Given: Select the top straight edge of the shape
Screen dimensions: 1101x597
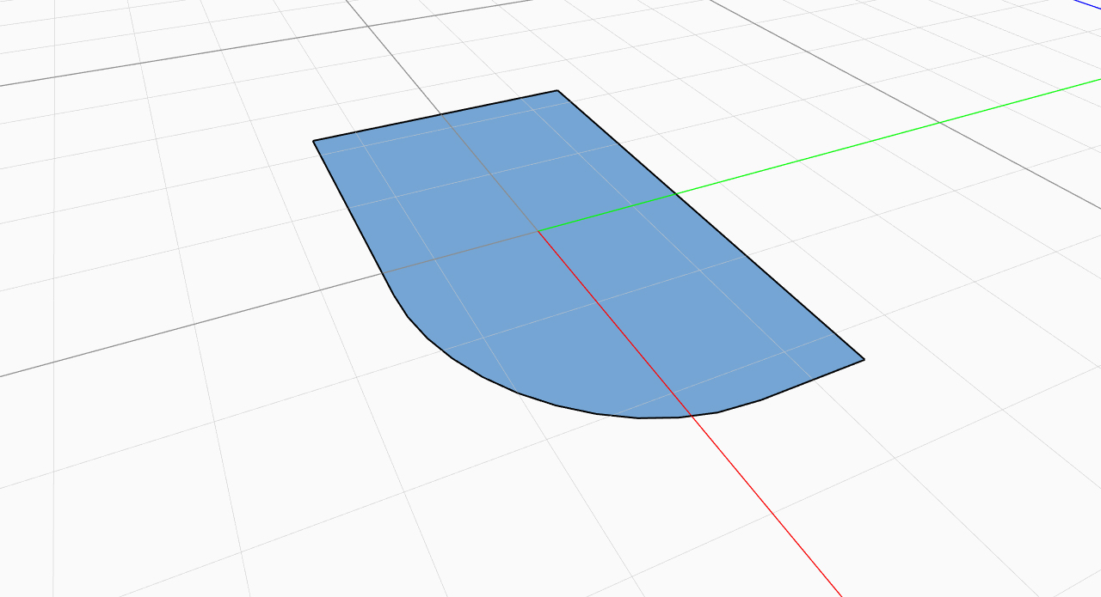Looking at the screenshot, I should [x=435, y=115].
